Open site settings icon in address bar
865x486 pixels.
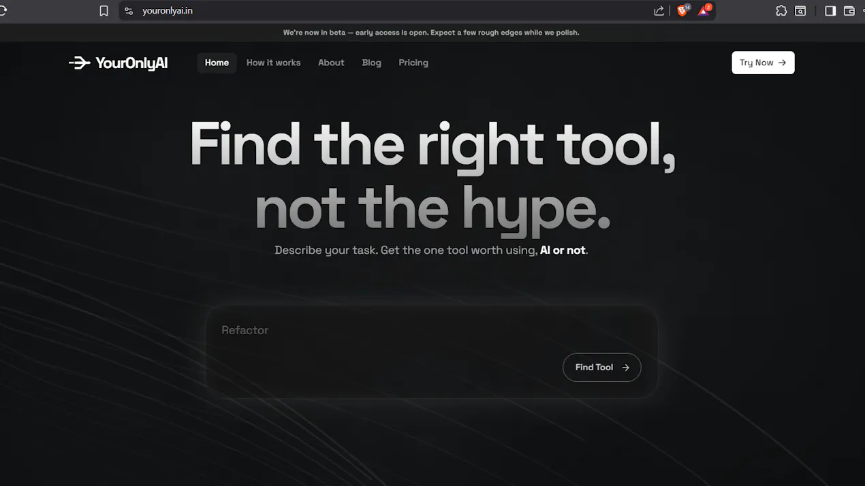[x=129, y=11]
